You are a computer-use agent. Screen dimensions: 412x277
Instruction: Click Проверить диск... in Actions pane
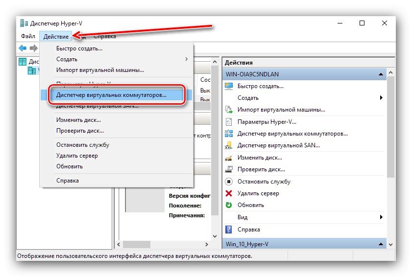tap(262, 169)
